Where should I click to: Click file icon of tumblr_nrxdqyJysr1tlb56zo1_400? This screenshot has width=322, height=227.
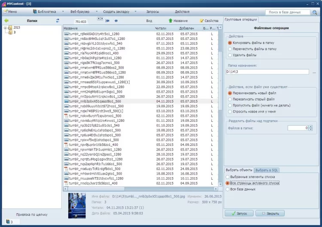66,183
